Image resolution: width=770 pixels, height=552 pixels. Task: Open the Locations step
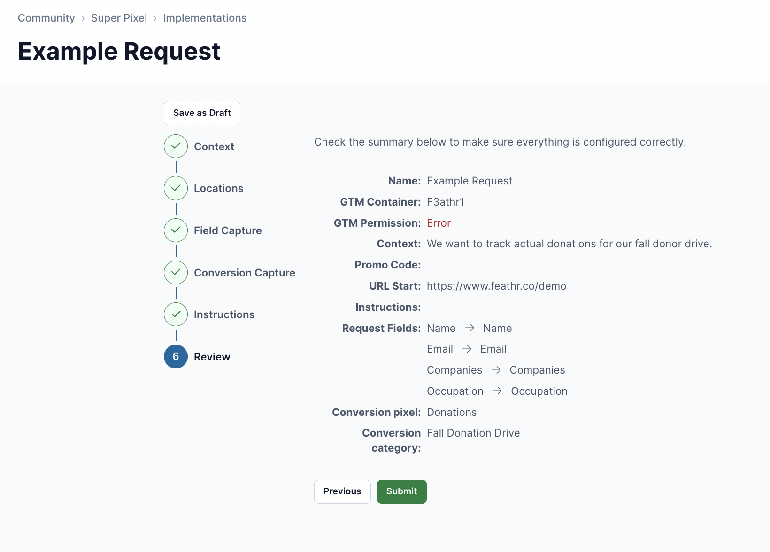(219, 188)
